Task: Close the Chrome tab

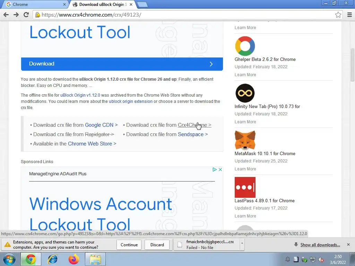Action: pyautogui.click(x=64, y=5)
